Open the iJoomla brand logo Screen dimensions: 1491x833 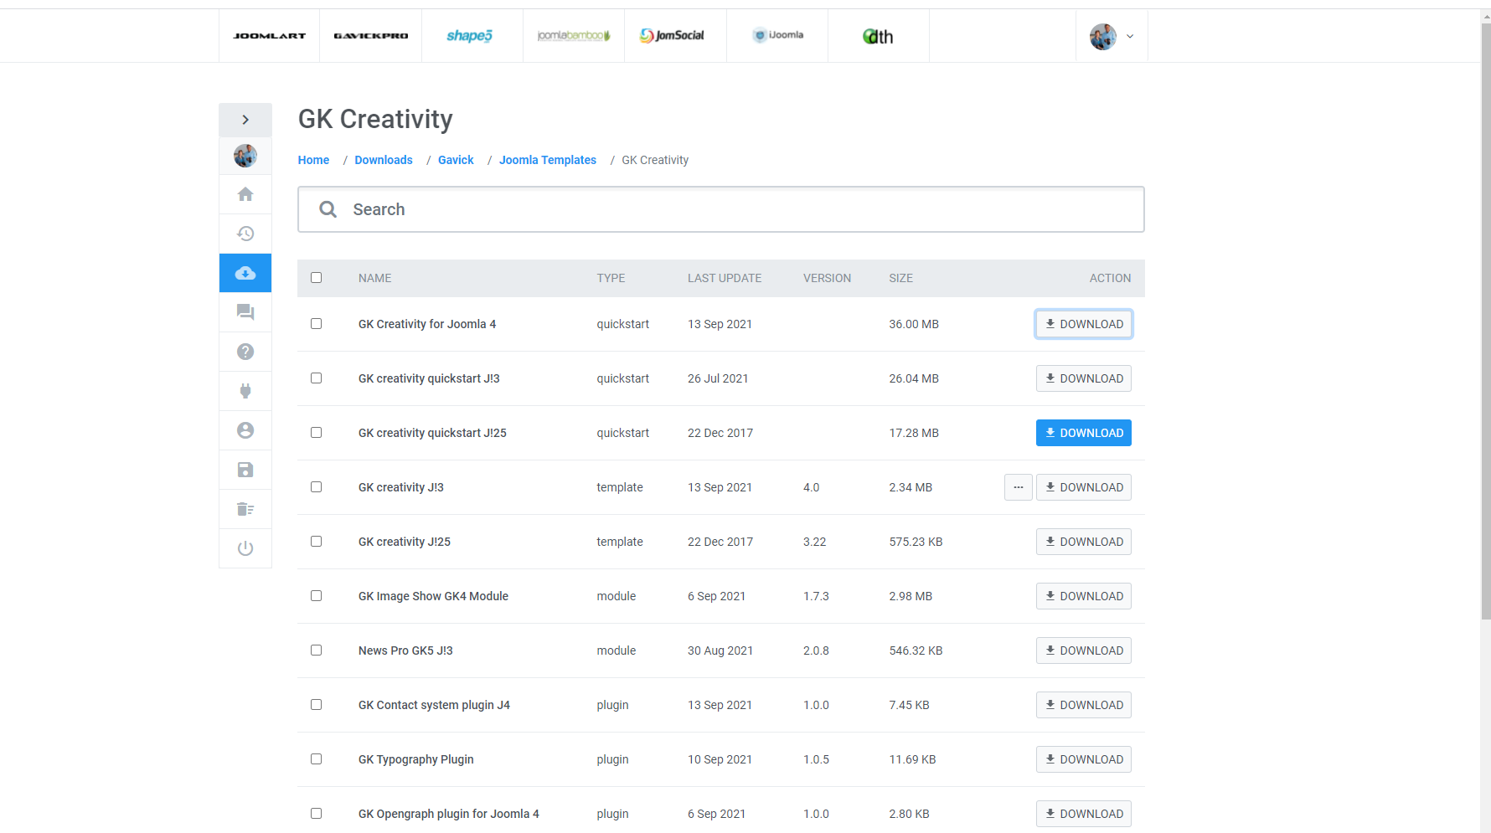point(778,35)
